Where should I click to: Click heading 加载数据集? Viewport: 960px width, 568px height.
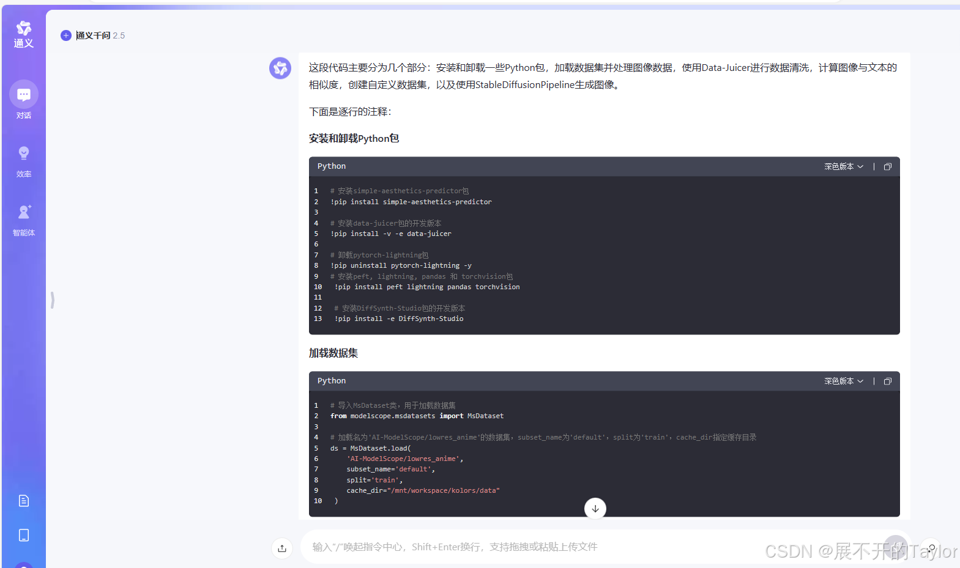333,353
